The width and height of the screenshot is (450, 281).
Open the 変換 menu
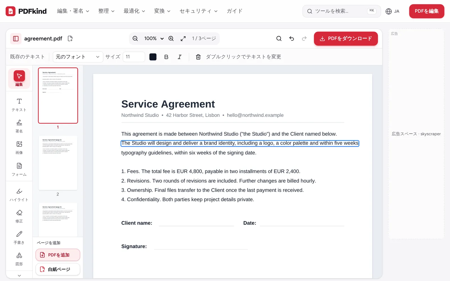[x=162, y=11]
